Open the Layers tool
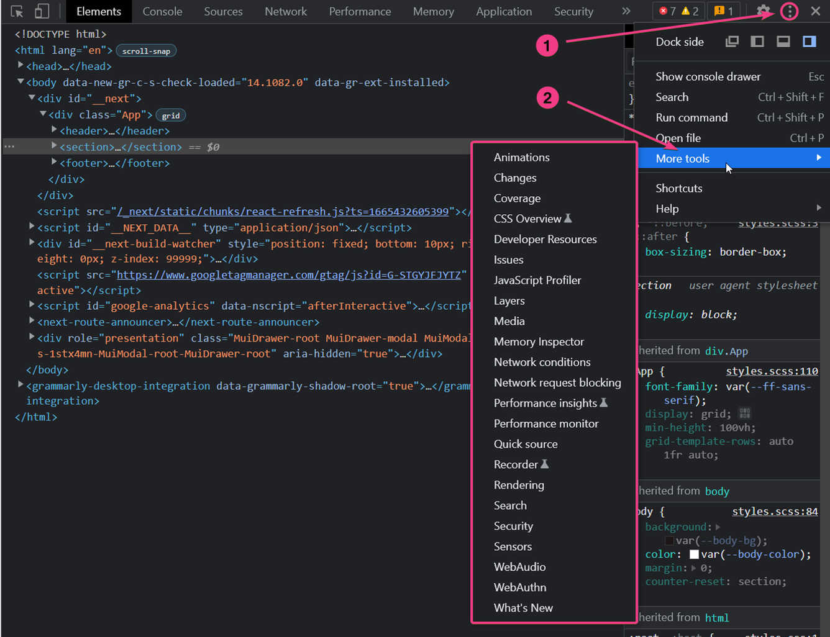 pos(554,300)
